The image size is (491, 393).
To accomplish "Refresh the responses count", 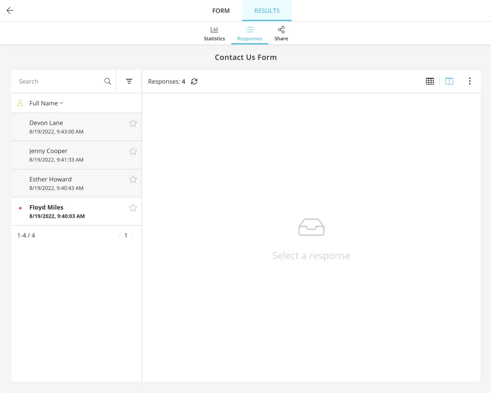I will tap(194, 81).
